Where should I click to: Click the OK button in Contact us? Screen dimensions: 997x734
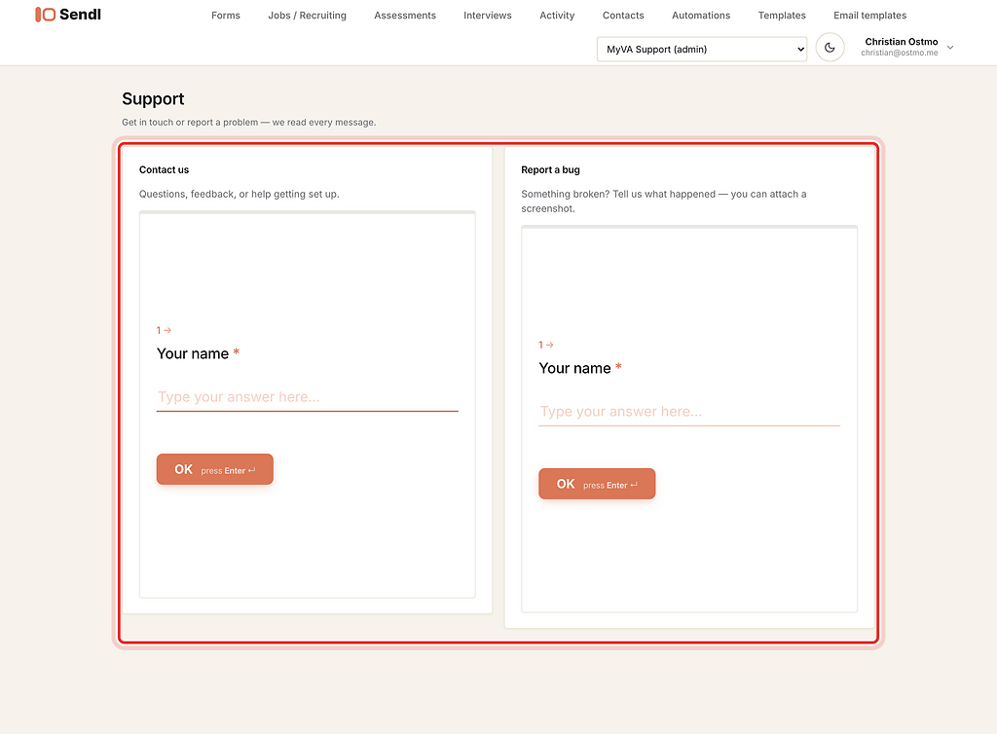(215, 469)
